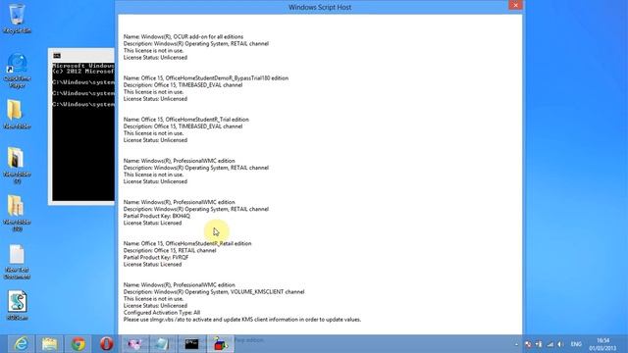Select the New Text Document desktop icon

(17, 262)
